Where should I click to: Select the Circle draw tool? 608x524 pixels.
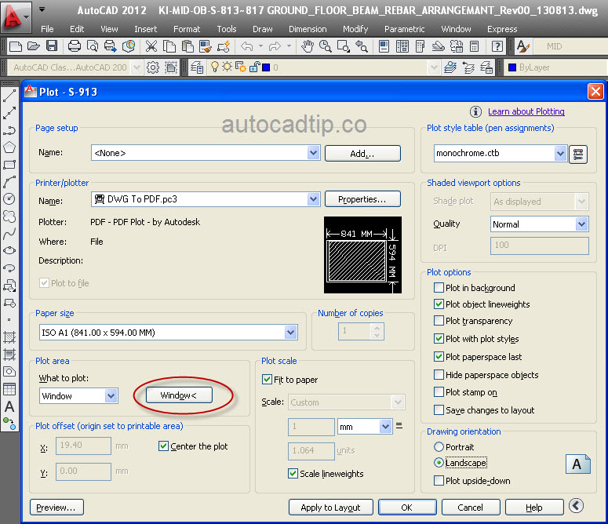coord(9,198)
